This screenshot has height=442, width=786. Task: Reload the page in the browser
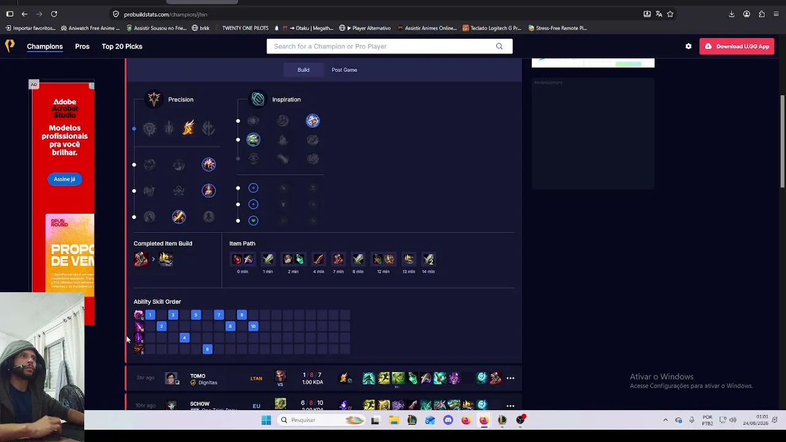(x=54, y=14)
